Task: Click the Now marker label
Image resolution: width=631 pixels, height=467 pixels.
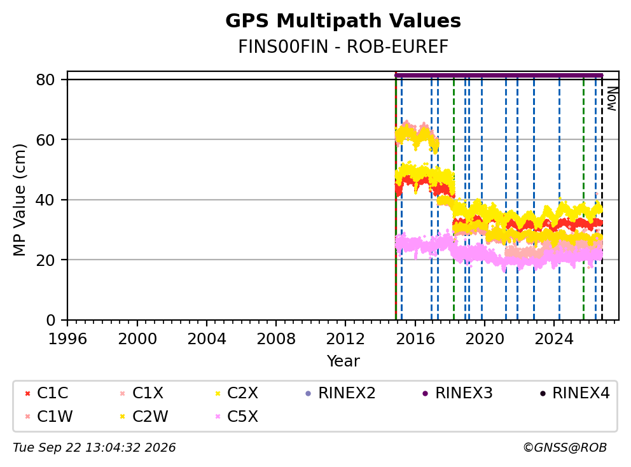Action: (612, 99)
